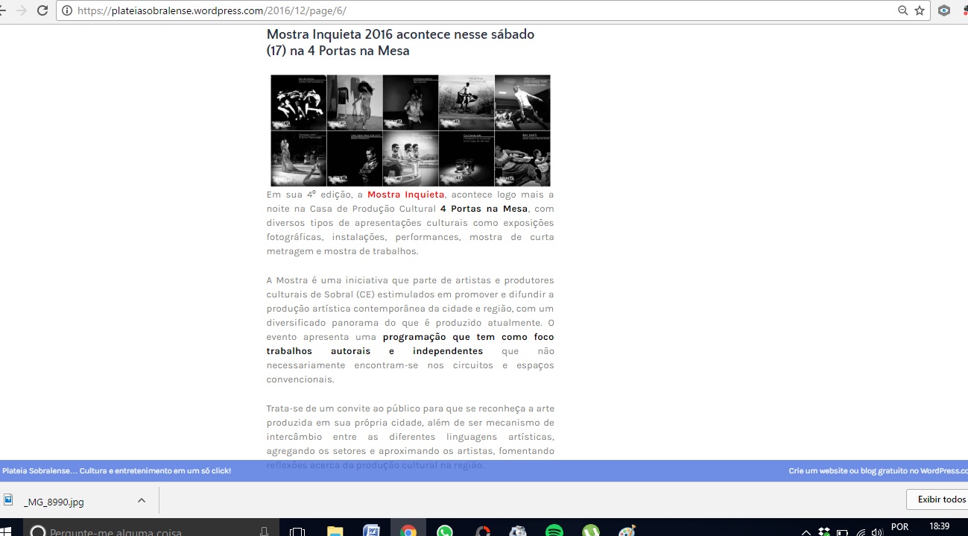Open the Mostra Inquieta red link
Viewport: 968px width, 536px height.
pos(405,195)
